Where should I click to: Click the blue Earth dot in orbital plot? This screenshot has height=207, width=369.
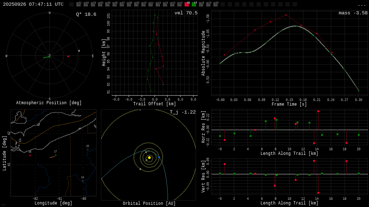pos(159,157)
